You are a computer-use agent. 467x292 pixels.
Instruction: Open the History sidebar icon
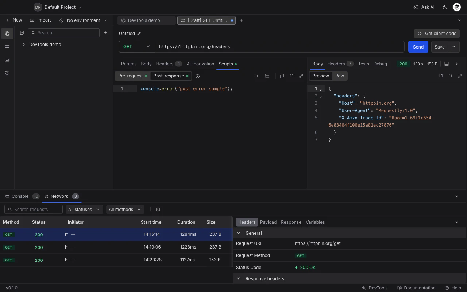pyautogui.click(x=7, y=73)
